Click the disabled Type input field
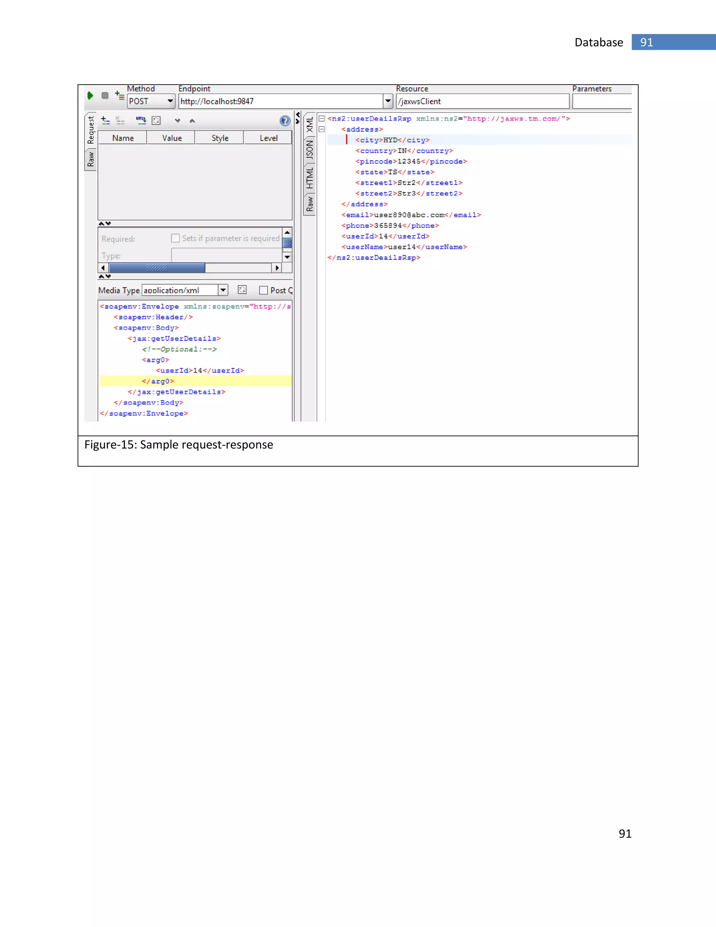 coord(227,255)
